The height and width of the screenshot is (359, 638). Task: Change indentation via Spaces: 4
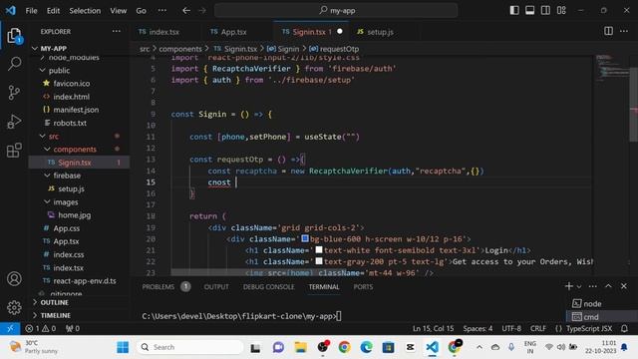pyautogui.click(x=478, y=328)
